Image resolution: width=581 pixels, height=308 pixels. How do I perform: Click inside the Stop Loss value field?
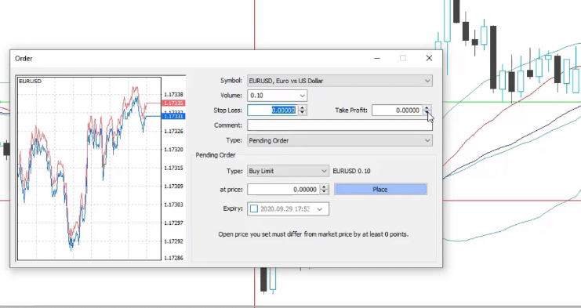tap(273, 111)
